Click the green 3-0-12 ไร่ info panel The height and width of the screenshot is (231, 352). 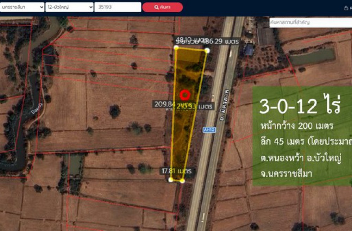tap(302, 136)
